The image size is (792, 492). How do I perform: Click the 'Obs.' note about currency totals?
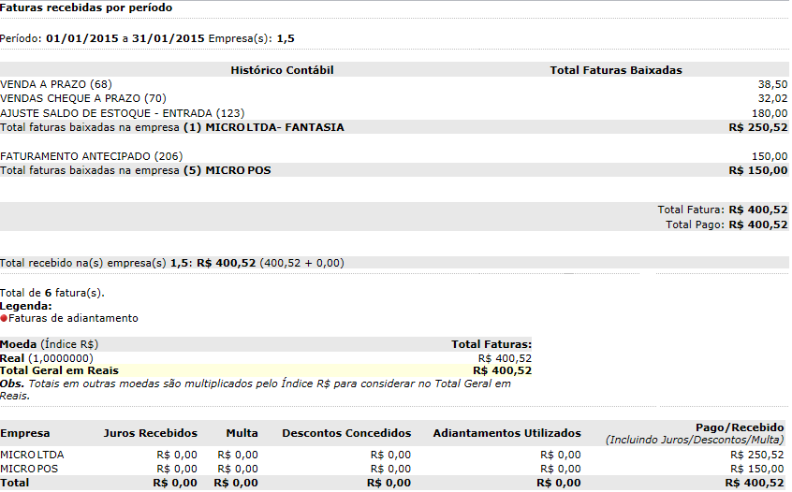(255, 389)
